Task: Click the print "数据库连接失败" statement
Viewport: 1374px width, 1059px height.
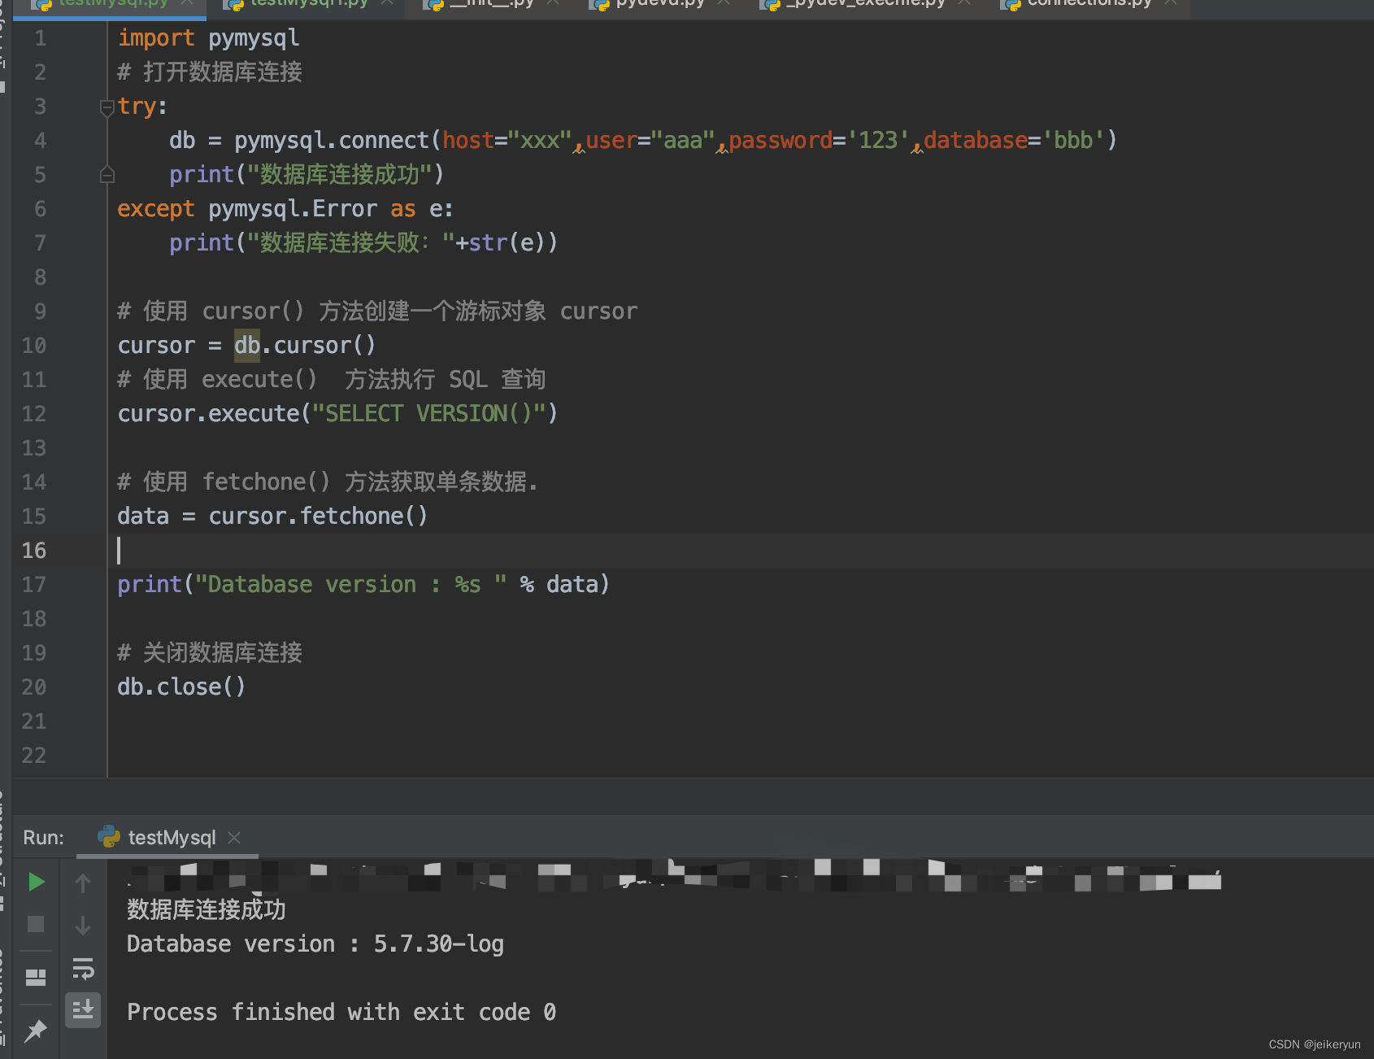Action: coord(363,243)
